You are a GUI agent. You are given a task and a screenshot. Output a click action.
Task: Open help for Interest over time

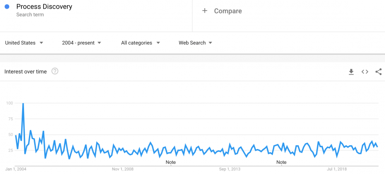[x=55, y=71]
